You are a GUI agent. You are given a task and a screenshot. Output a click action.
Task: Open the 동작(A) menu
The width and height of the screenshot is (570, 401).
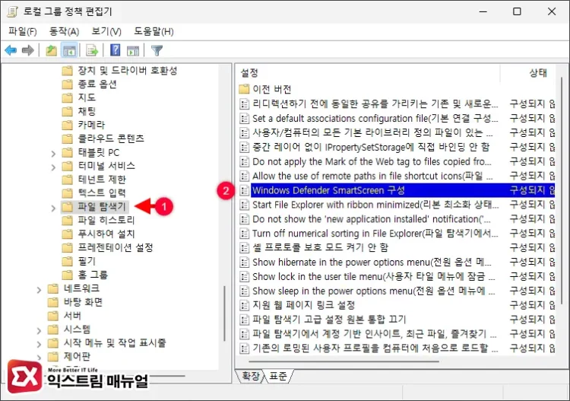pyautogui.click(x=64, y=31)
